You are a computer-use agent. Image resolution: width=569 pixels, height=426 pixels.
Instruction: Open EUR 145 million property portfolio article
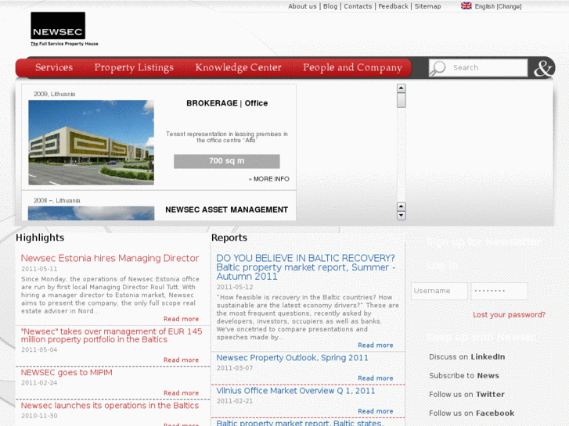point(111,335)
